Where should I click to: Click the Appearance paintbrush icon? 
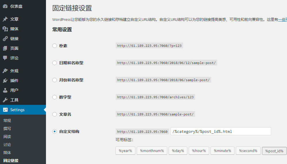pyautogui.click(x=5, y=71)
